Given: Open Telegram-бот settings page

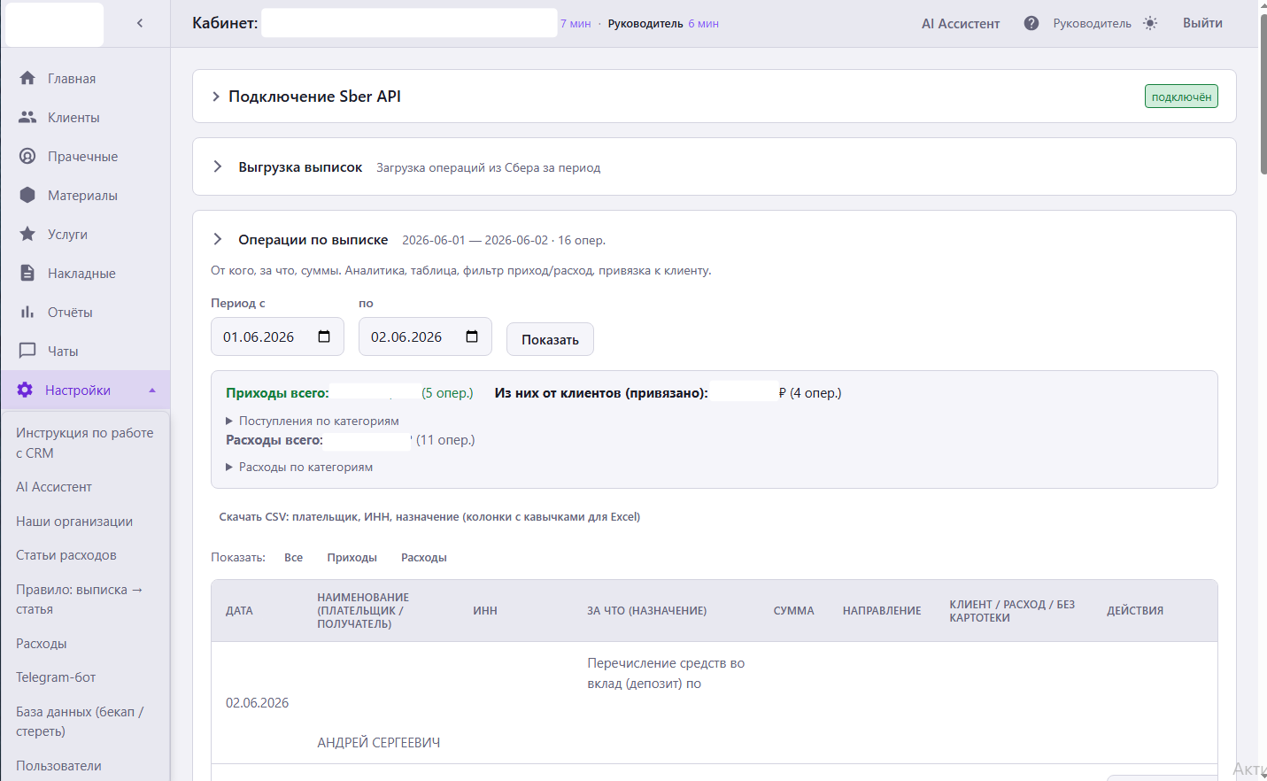Looking at the screenshot, I should 56,677.
